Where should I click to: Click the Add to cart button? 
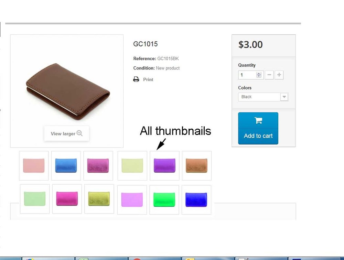(x=258, y=128)
